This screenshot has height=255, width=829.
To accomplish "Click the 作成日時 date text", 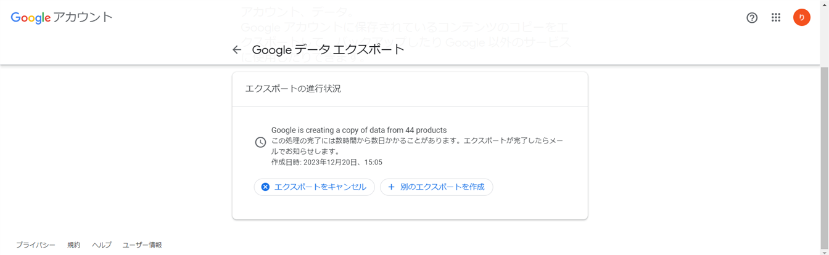I will click(327, 163).
